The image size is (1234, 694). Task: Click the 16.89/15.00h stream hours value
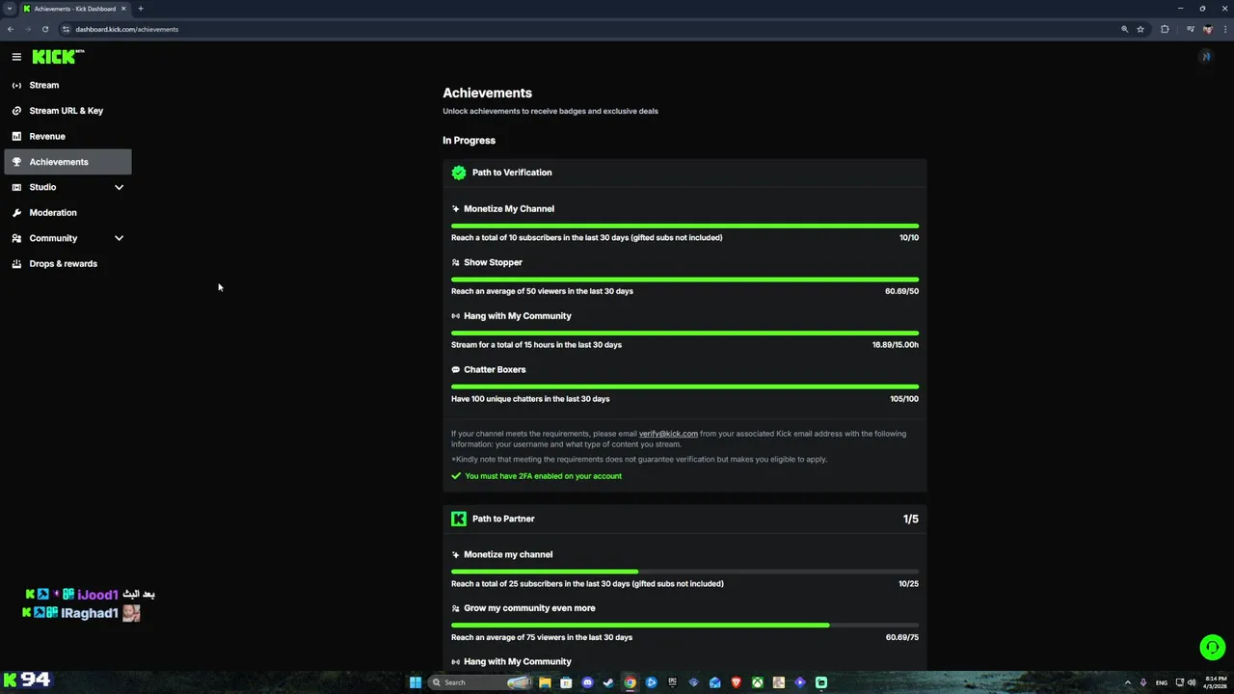coord(896,345)
